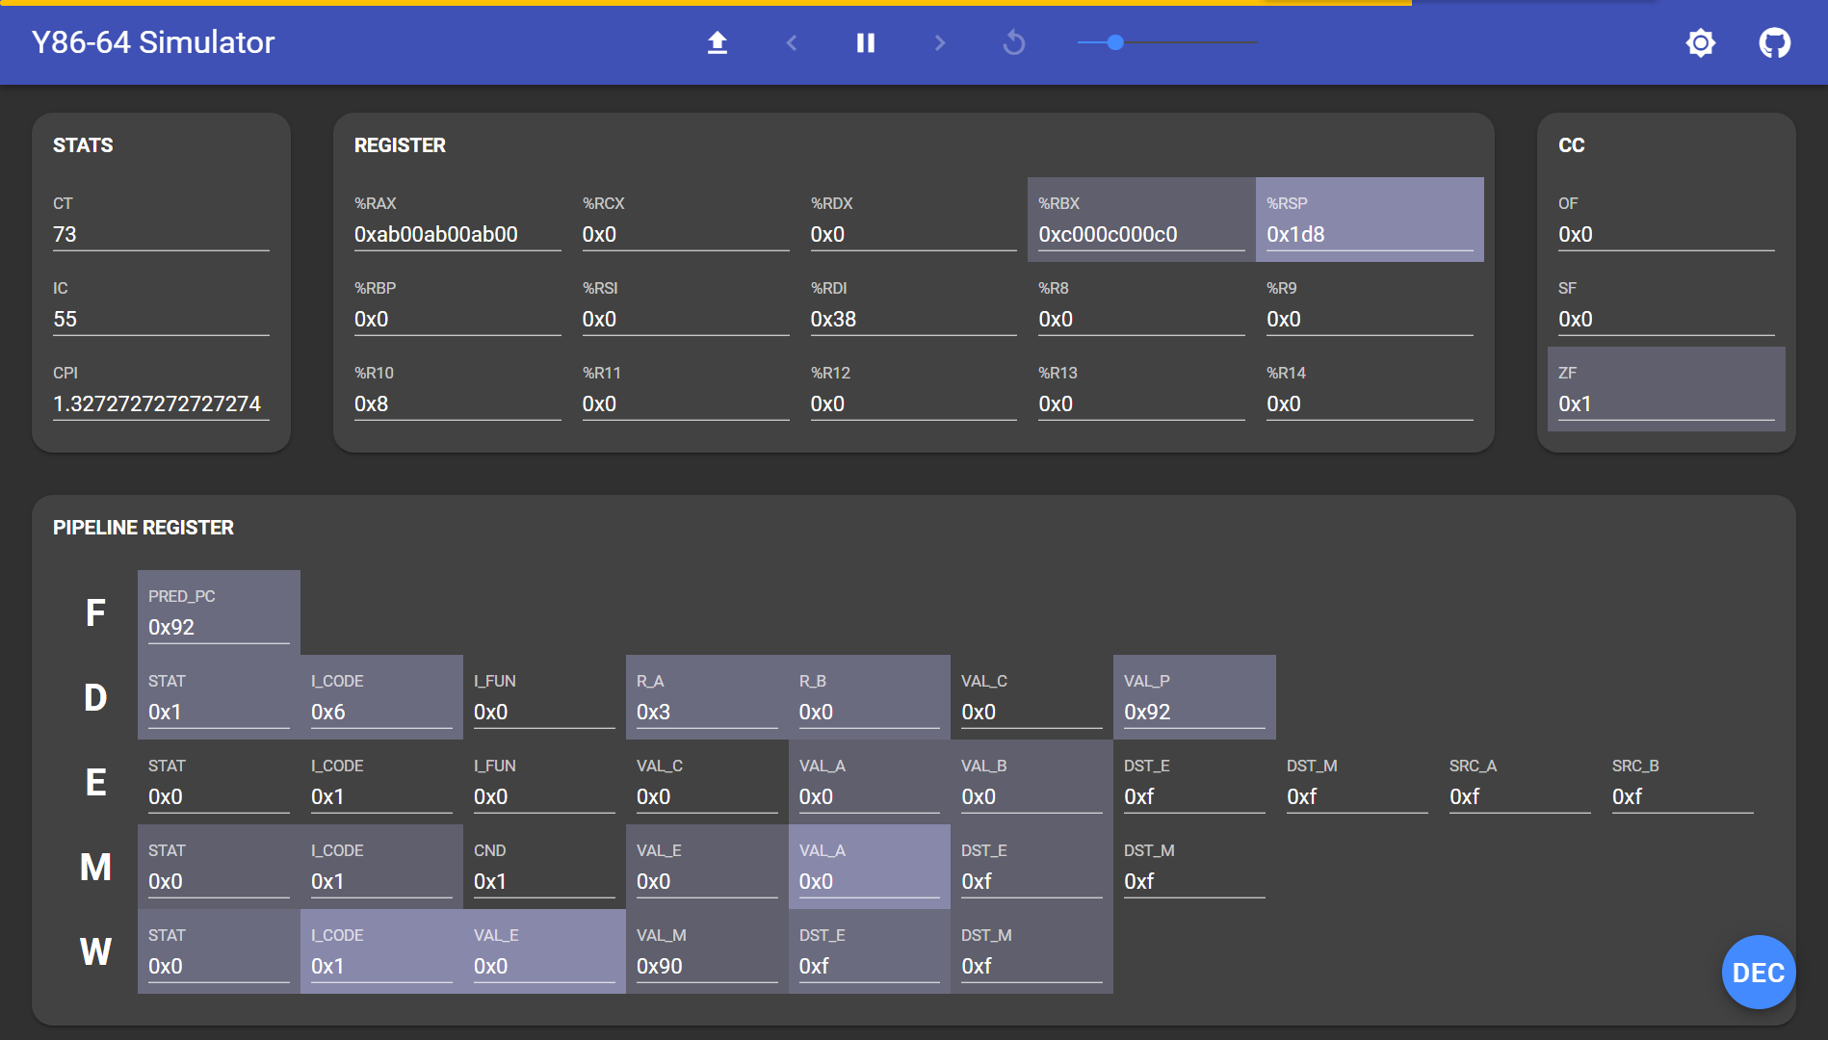1828x1040 pixels.
Task: Select Execute stage VAL_A value
Action: click(870, 797)
